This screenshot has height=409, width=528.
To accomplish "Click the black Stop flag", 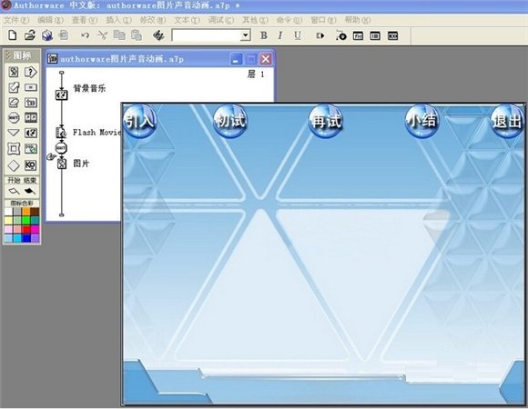I will point(30,191).
